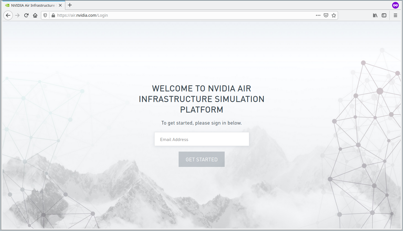Open a new tab with plus button
The width and height of the screenshot is (403, 231).
70,5
